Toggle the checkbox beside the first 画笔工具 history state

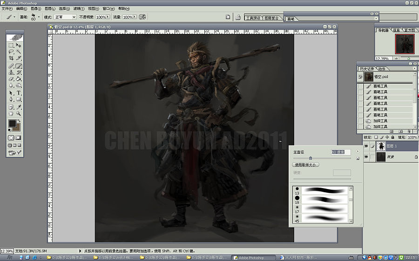[x=360, y=86]
